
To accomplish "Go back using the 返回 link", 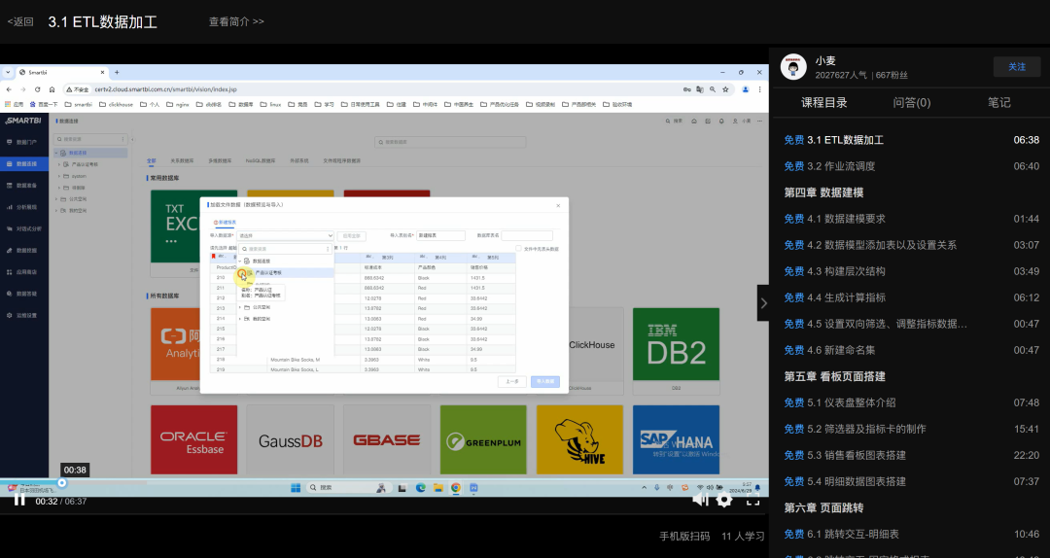I will click(x=20, y=21).
